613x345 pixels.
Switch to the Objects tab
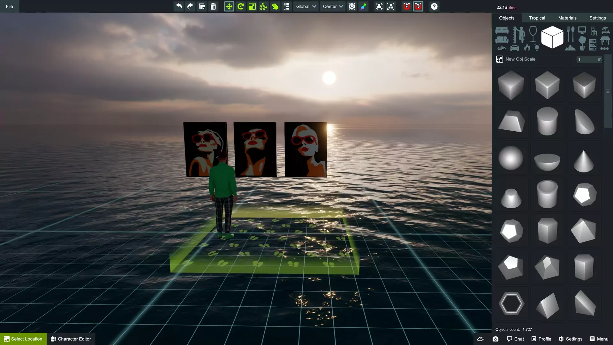tap(507, 18)
